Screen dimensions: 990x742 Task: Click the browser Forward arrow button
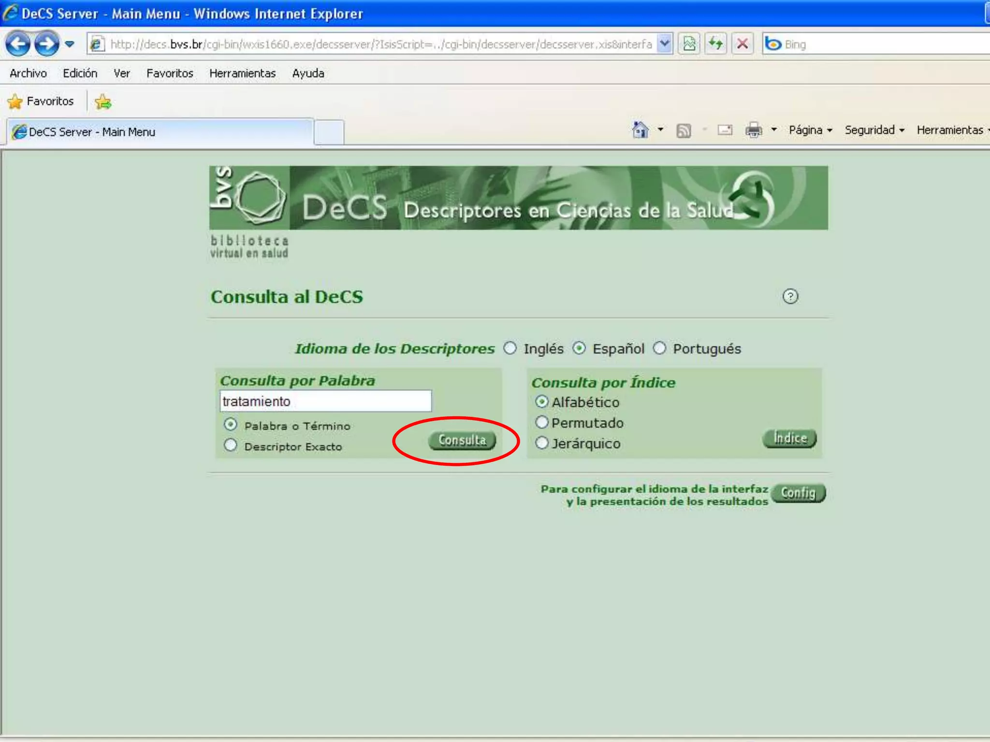pos(47,44)
